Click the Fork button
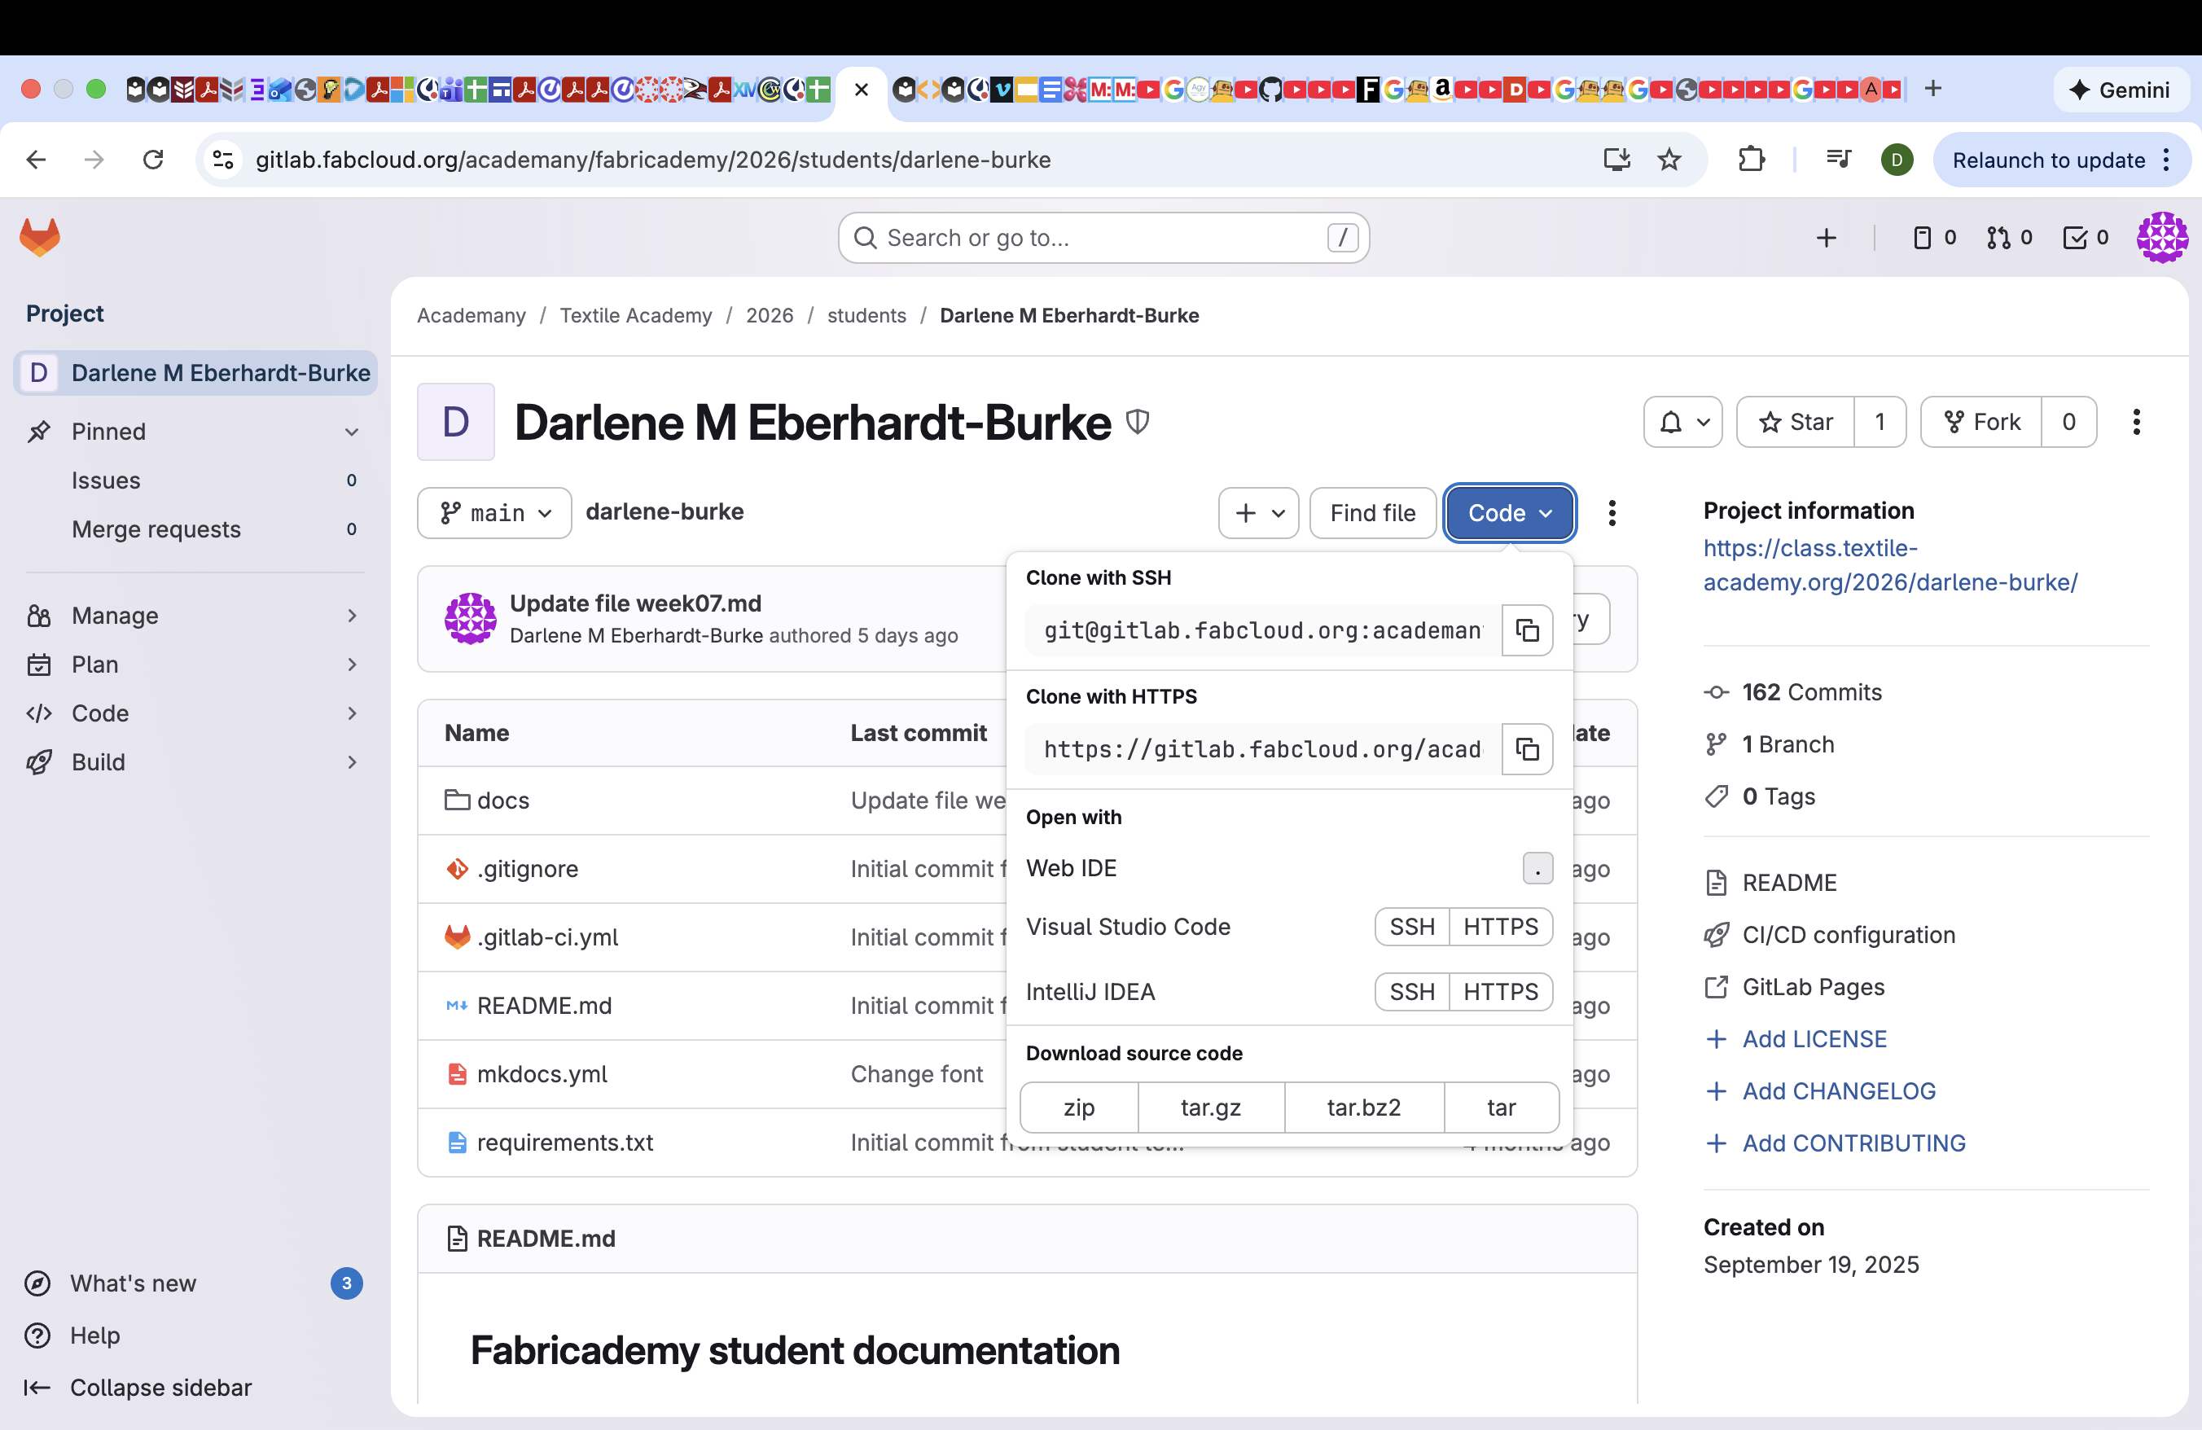Screen dimensions: 2202x1430 pyautogui.click(x=1980, y=422)
